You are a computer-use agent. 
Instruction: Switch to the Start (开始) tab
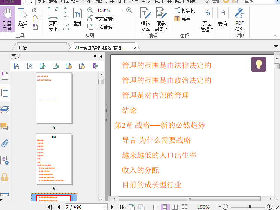pyautogui.click(x=22, y=48)
